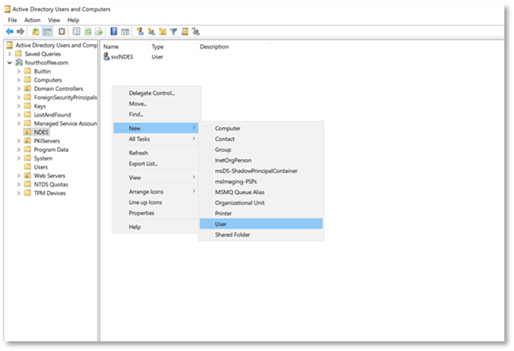Screen dimensions: 514x351
Task: Click the blue Help toolbar icon
Action: pyautogui.click(x=114, y=31)
